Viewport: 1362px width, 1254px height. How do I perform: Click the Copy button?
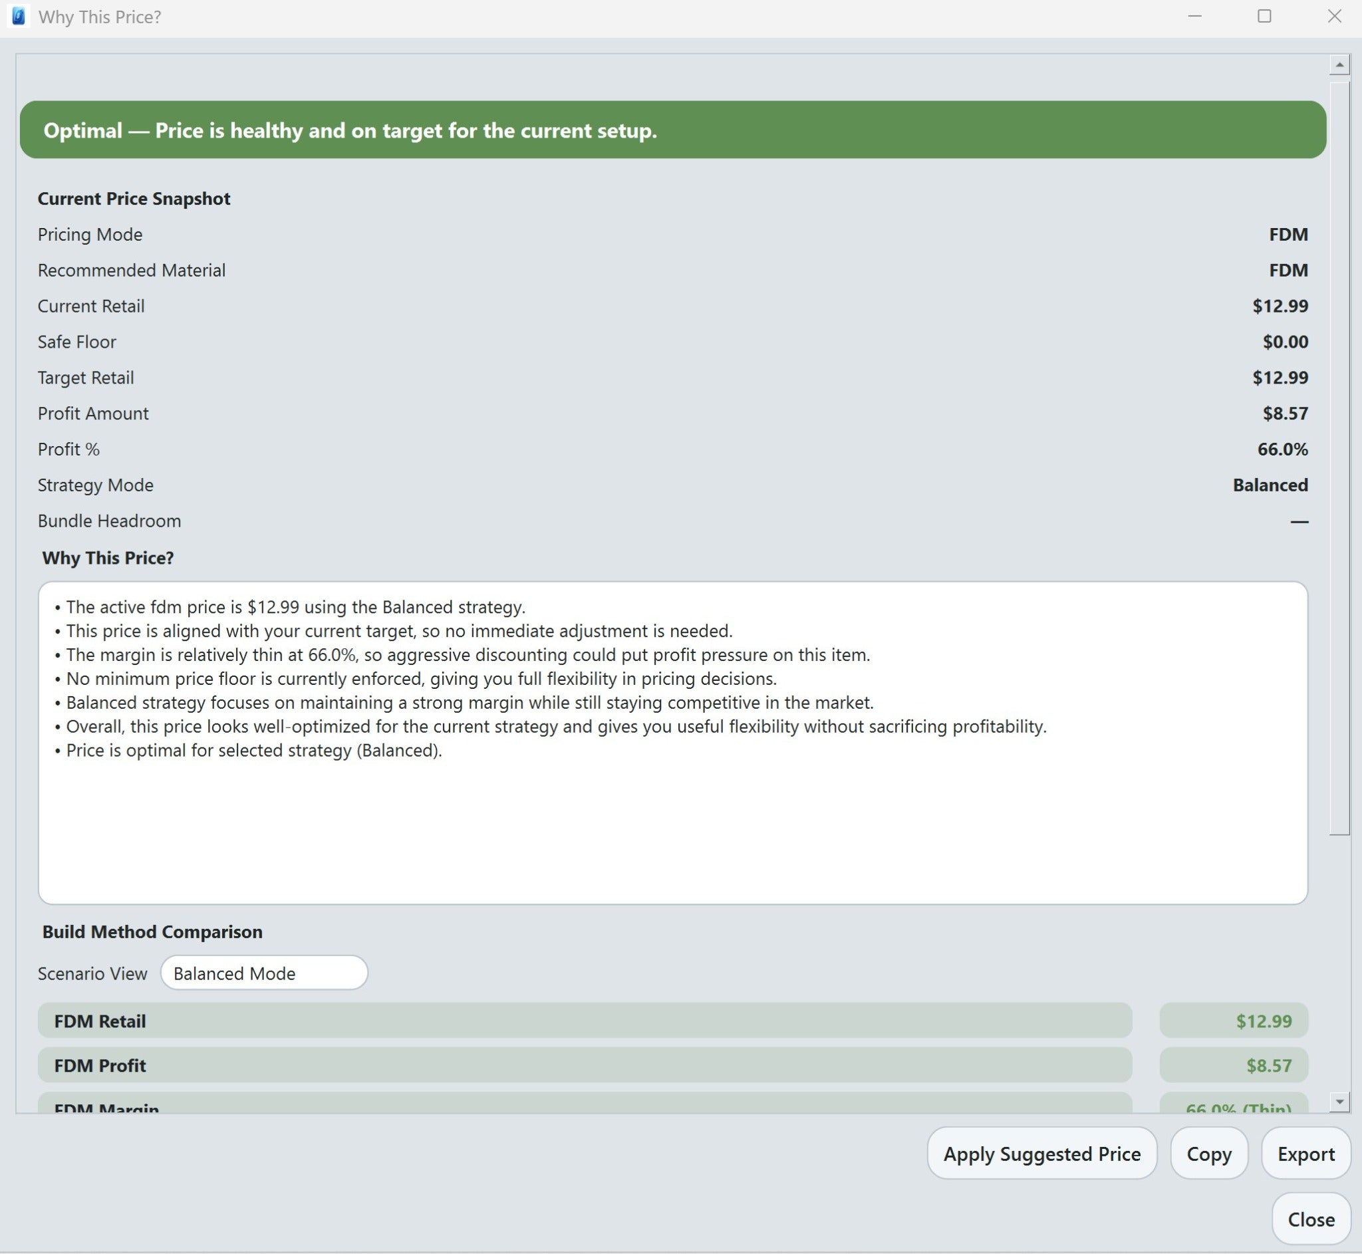point(1208,1154)
